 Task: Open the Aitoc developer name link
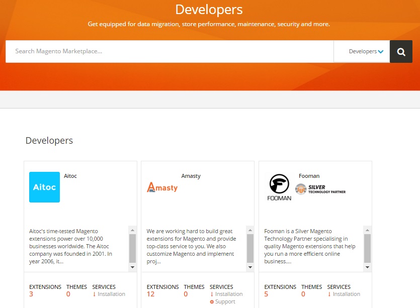coord(70,176)
